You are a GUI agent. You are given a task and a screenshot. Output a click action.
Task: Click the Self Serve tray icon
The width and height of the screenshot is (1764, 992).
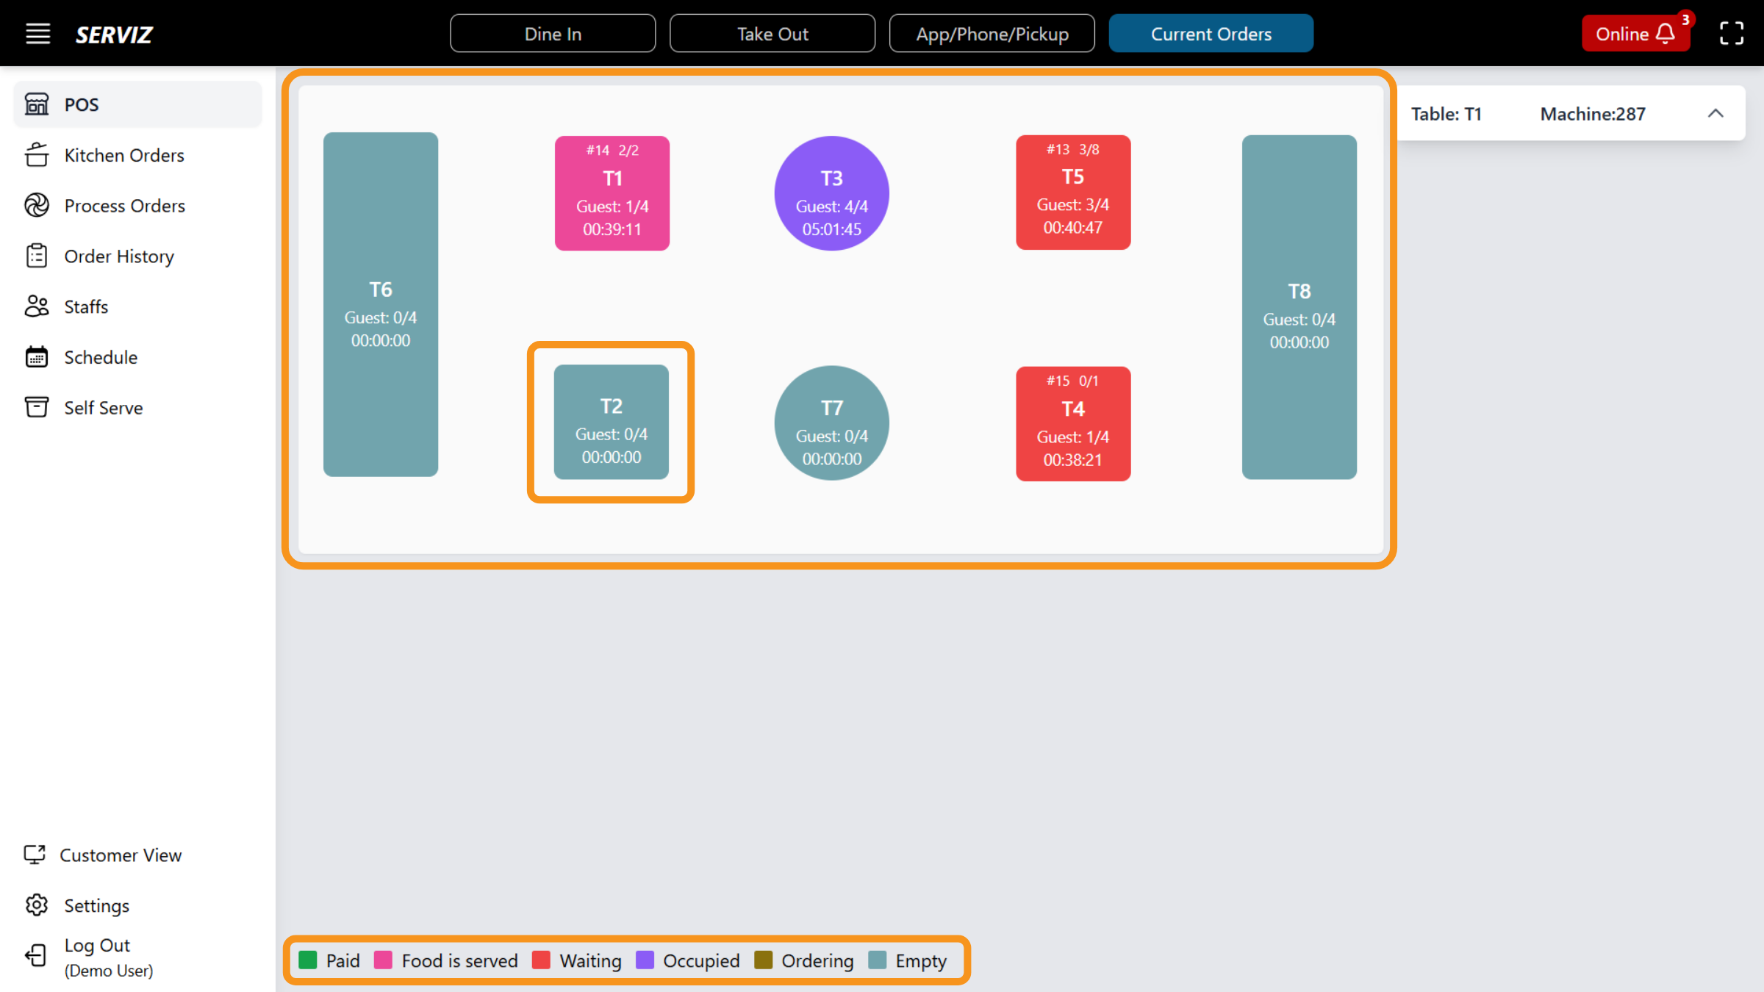(37, 407)
